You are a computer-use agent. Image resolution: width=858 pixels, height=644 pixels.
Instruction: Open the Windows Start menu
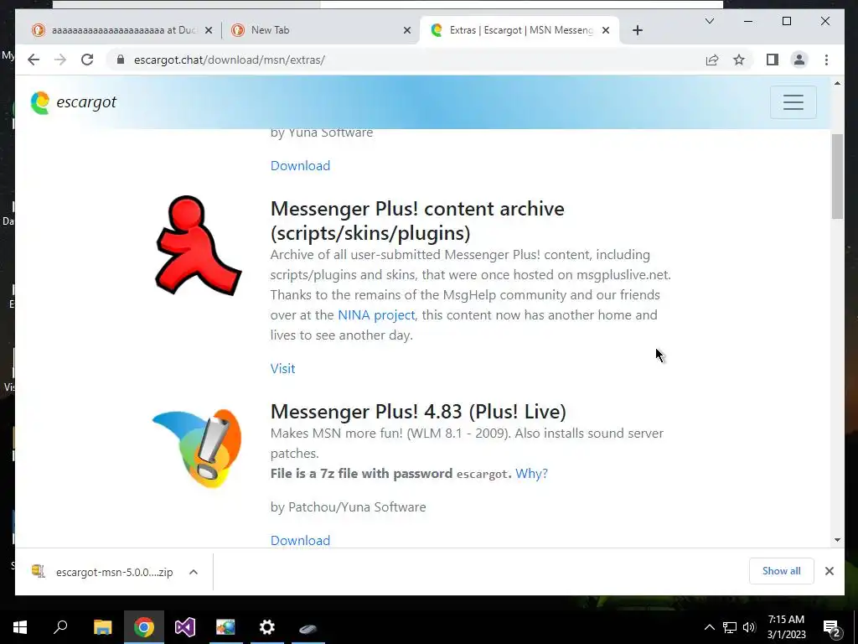20,627
